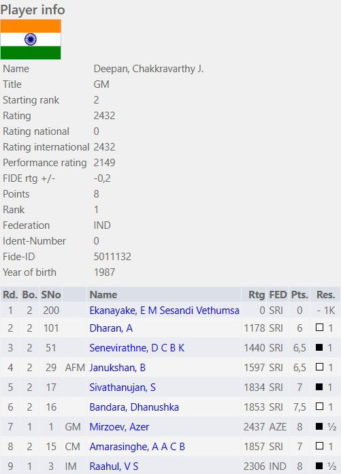Click black piece icon in round 9
Screen dimensions: 341x474
319,466
